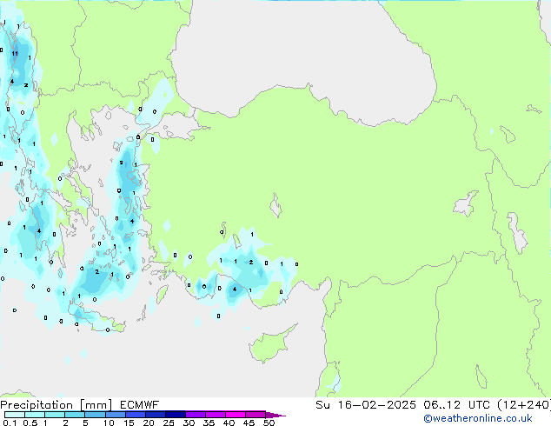Click the 20–25 mm legend swatch
The height and width of the screenshot is (426, 551).
tap(156, 415)
